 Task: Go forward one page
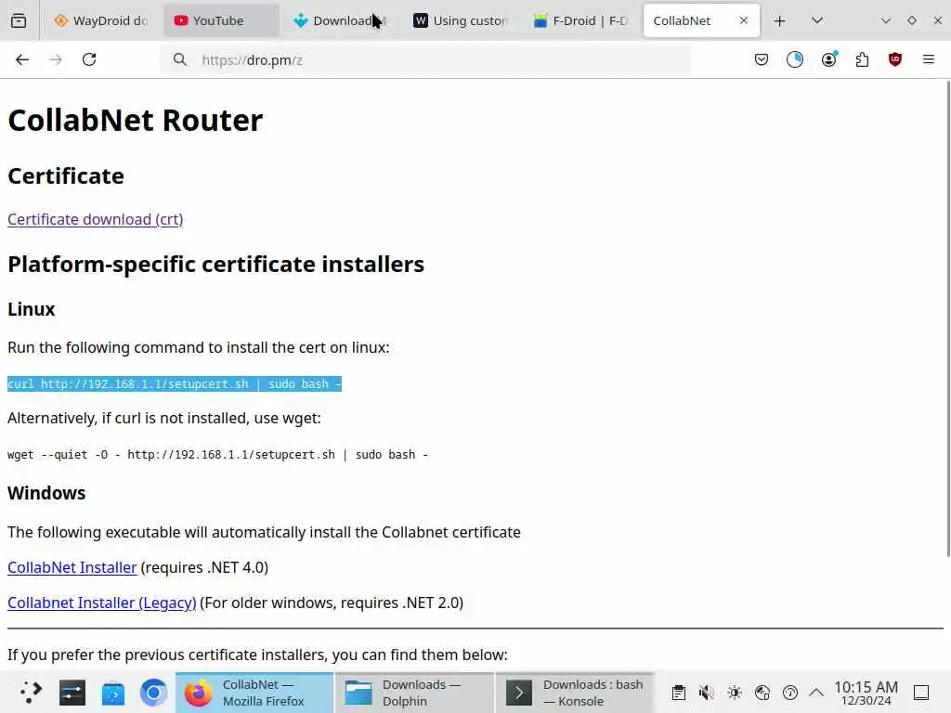[56, 59]
